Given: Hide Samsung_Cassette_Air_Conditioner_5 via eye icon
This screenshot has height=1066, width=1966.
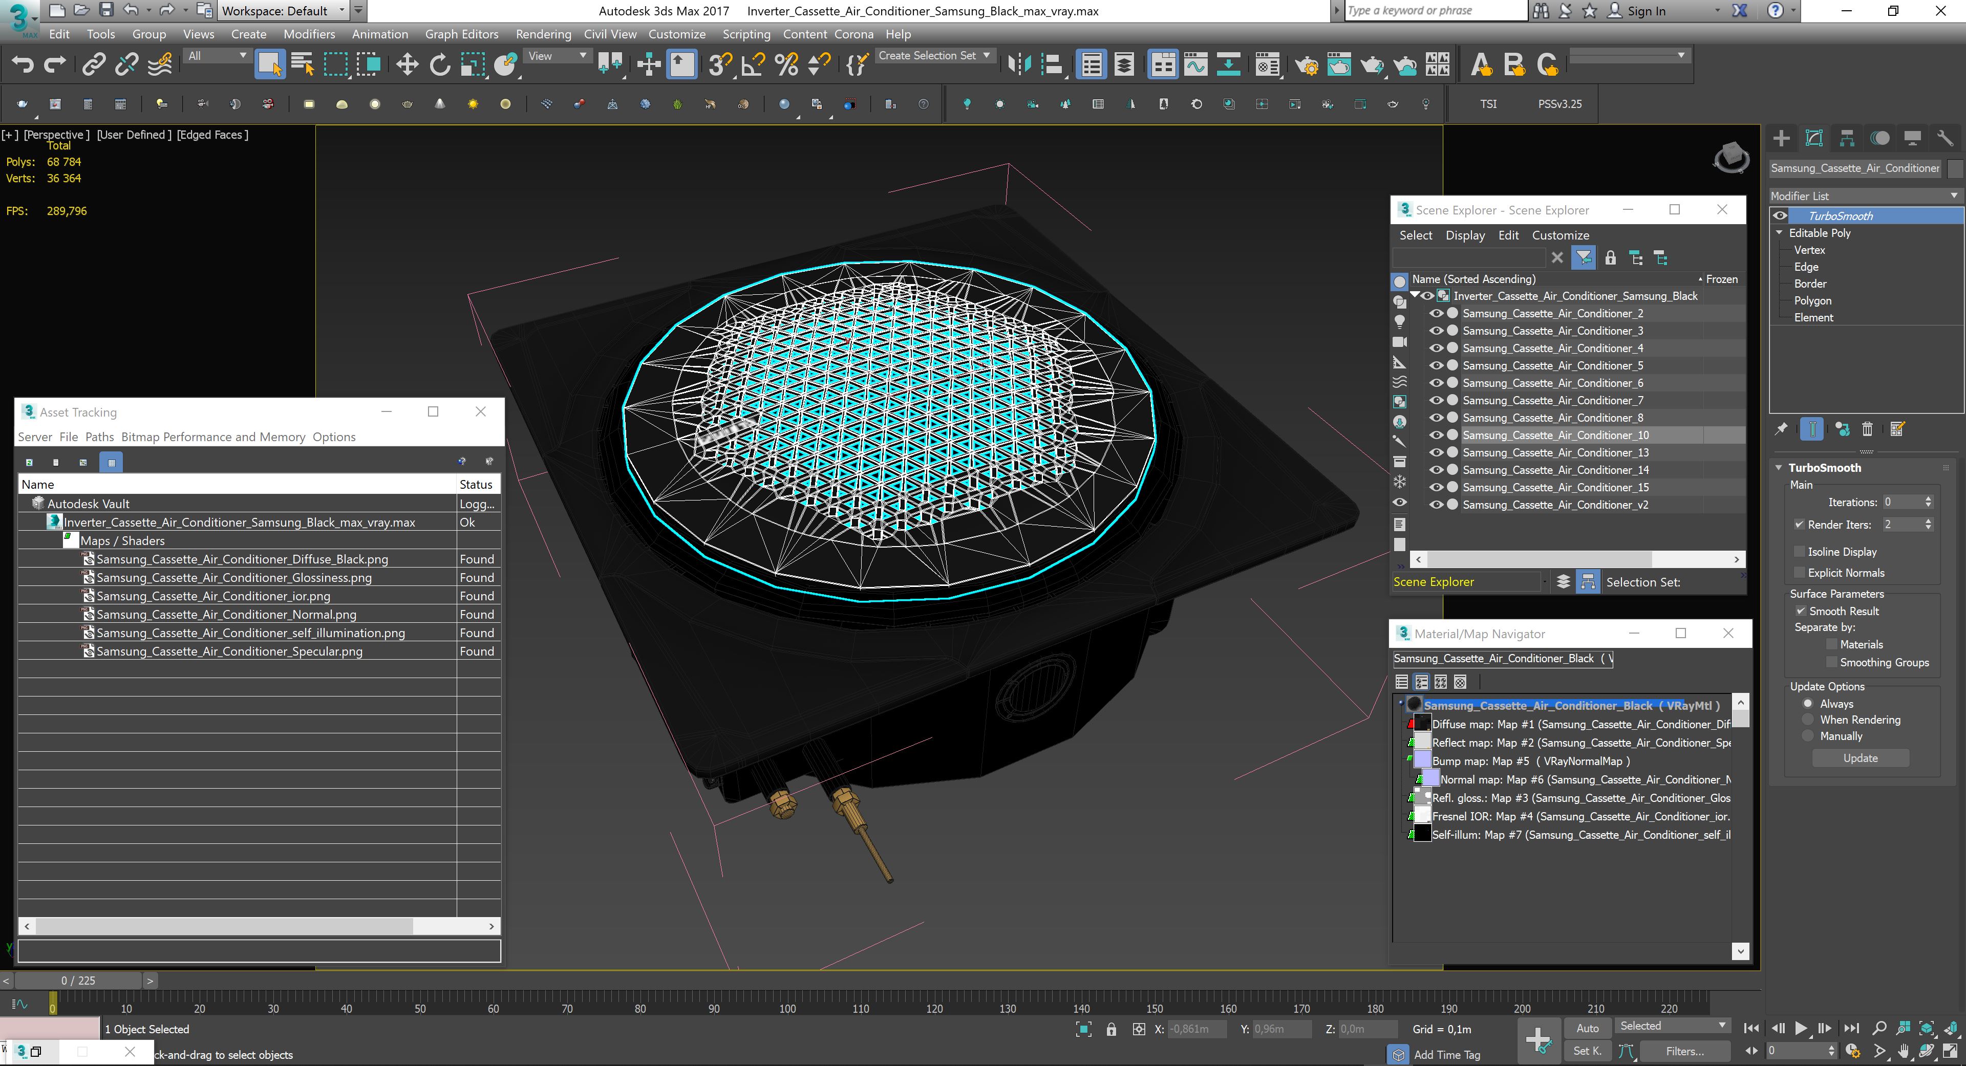Looking at the screenshot, I should (1436, 365).
